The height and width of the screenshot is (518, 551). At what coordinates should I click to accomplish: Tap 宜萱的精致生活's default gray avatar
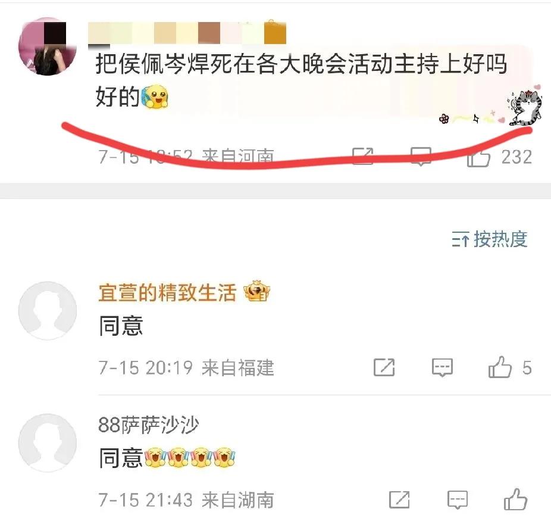click(x=48, y=311)
